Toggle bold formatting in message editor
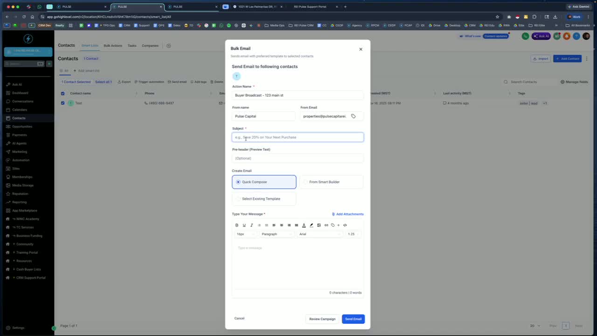 click(x=237, y=225)
